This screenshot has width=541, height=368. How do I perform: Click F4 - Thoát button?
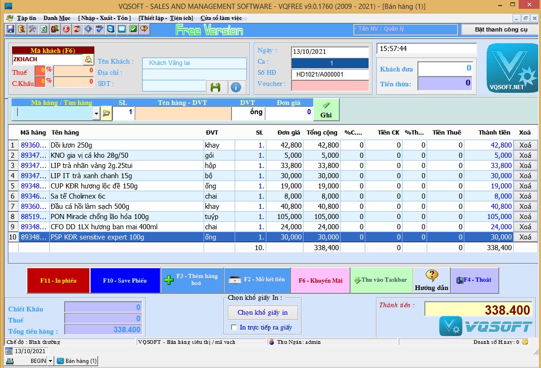click(x=475, y=280)
